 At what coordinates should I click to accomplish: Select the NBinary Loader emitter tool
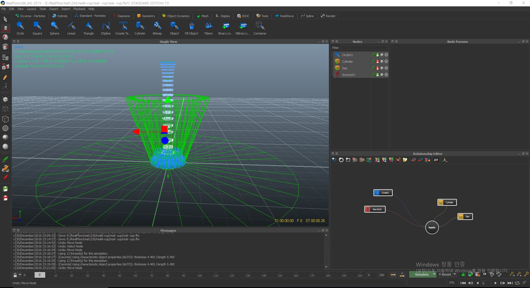(x=243, y=28)
